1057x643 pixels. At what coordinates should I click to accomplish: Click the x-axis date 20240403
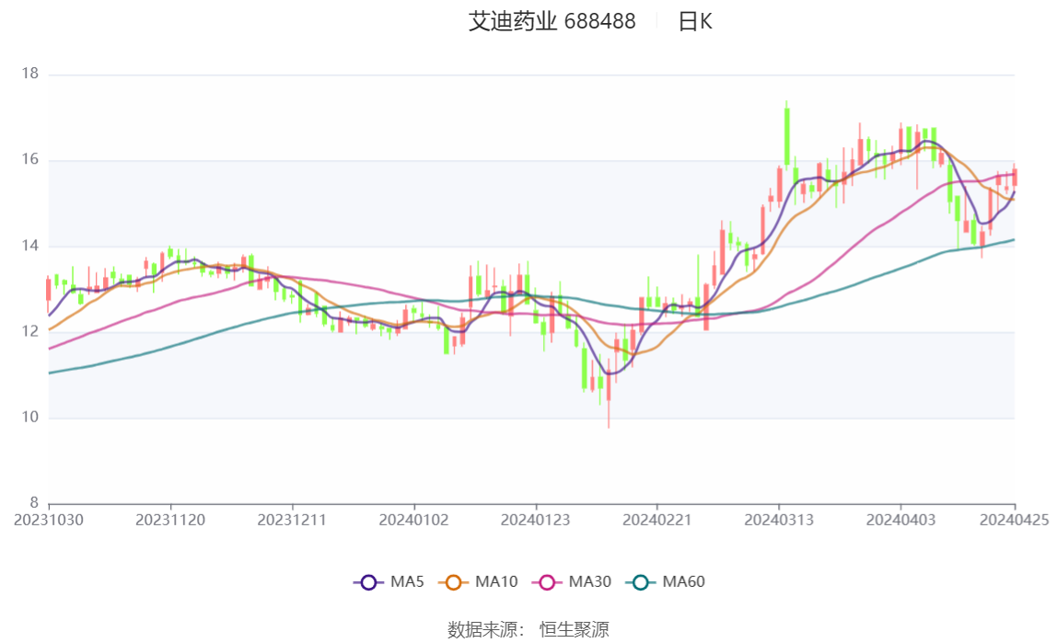pos(900,520)
